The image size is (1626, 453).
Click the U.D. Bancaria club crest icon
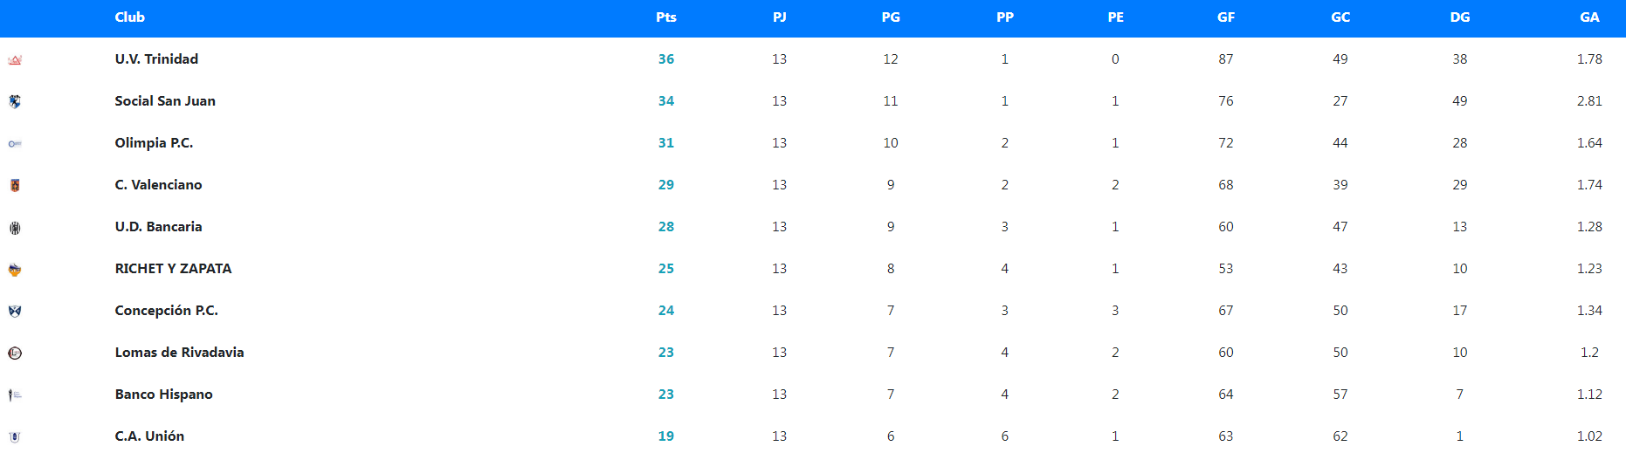click(x=15, y=228)
